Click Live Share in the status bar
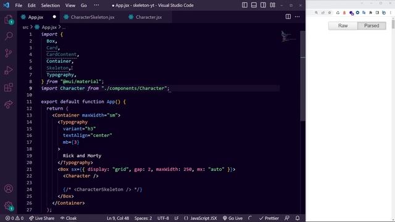 click(42, 218)
